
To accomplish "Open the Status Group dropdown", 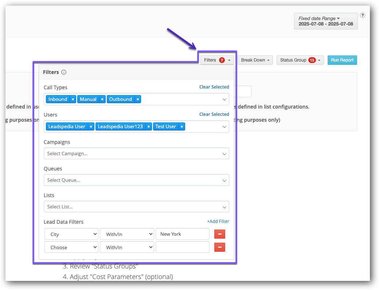I will click(x=300, y=60).
